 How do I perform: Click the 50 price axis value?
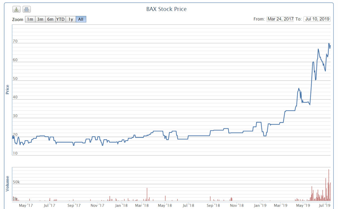15,78
